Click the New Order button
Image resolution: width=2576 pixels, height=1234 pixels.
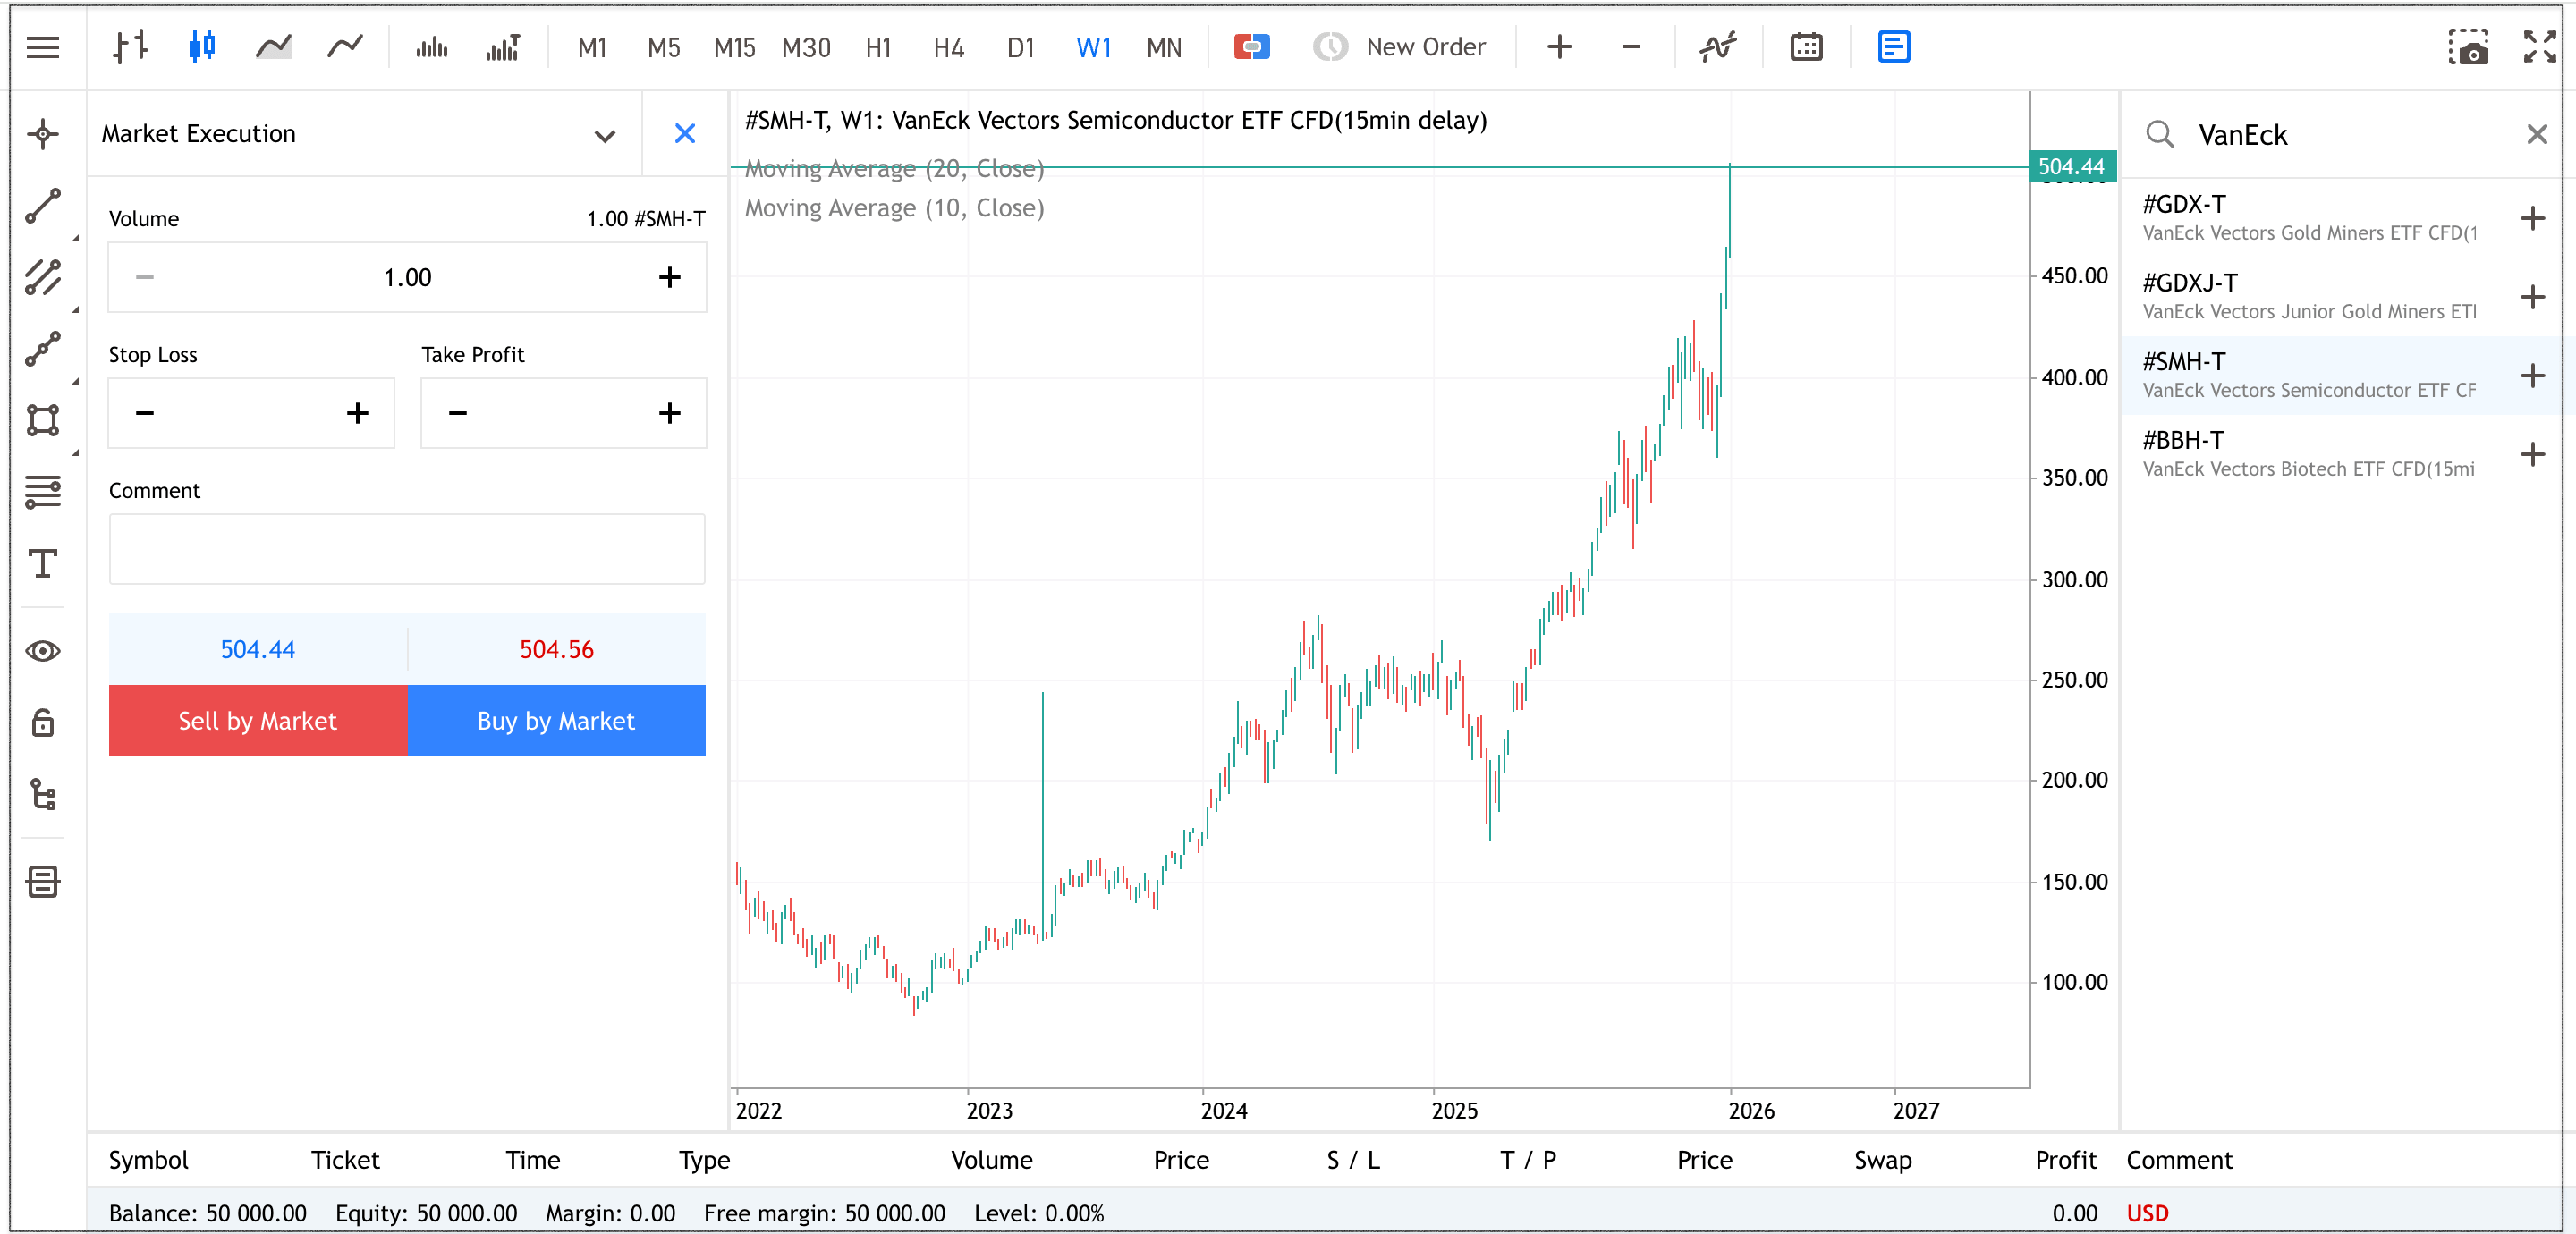point(1399,47)
